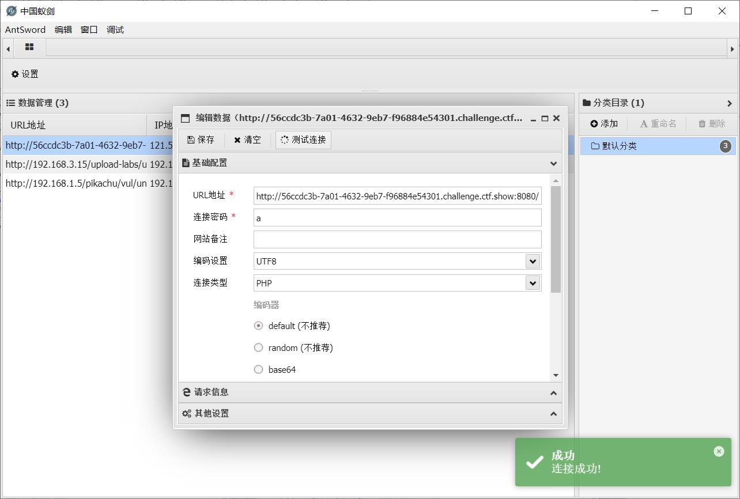Image resolution: width=740 pixels, height=499 pixels.
Task: Open settings via the gear icon
Action: [15, 74]
